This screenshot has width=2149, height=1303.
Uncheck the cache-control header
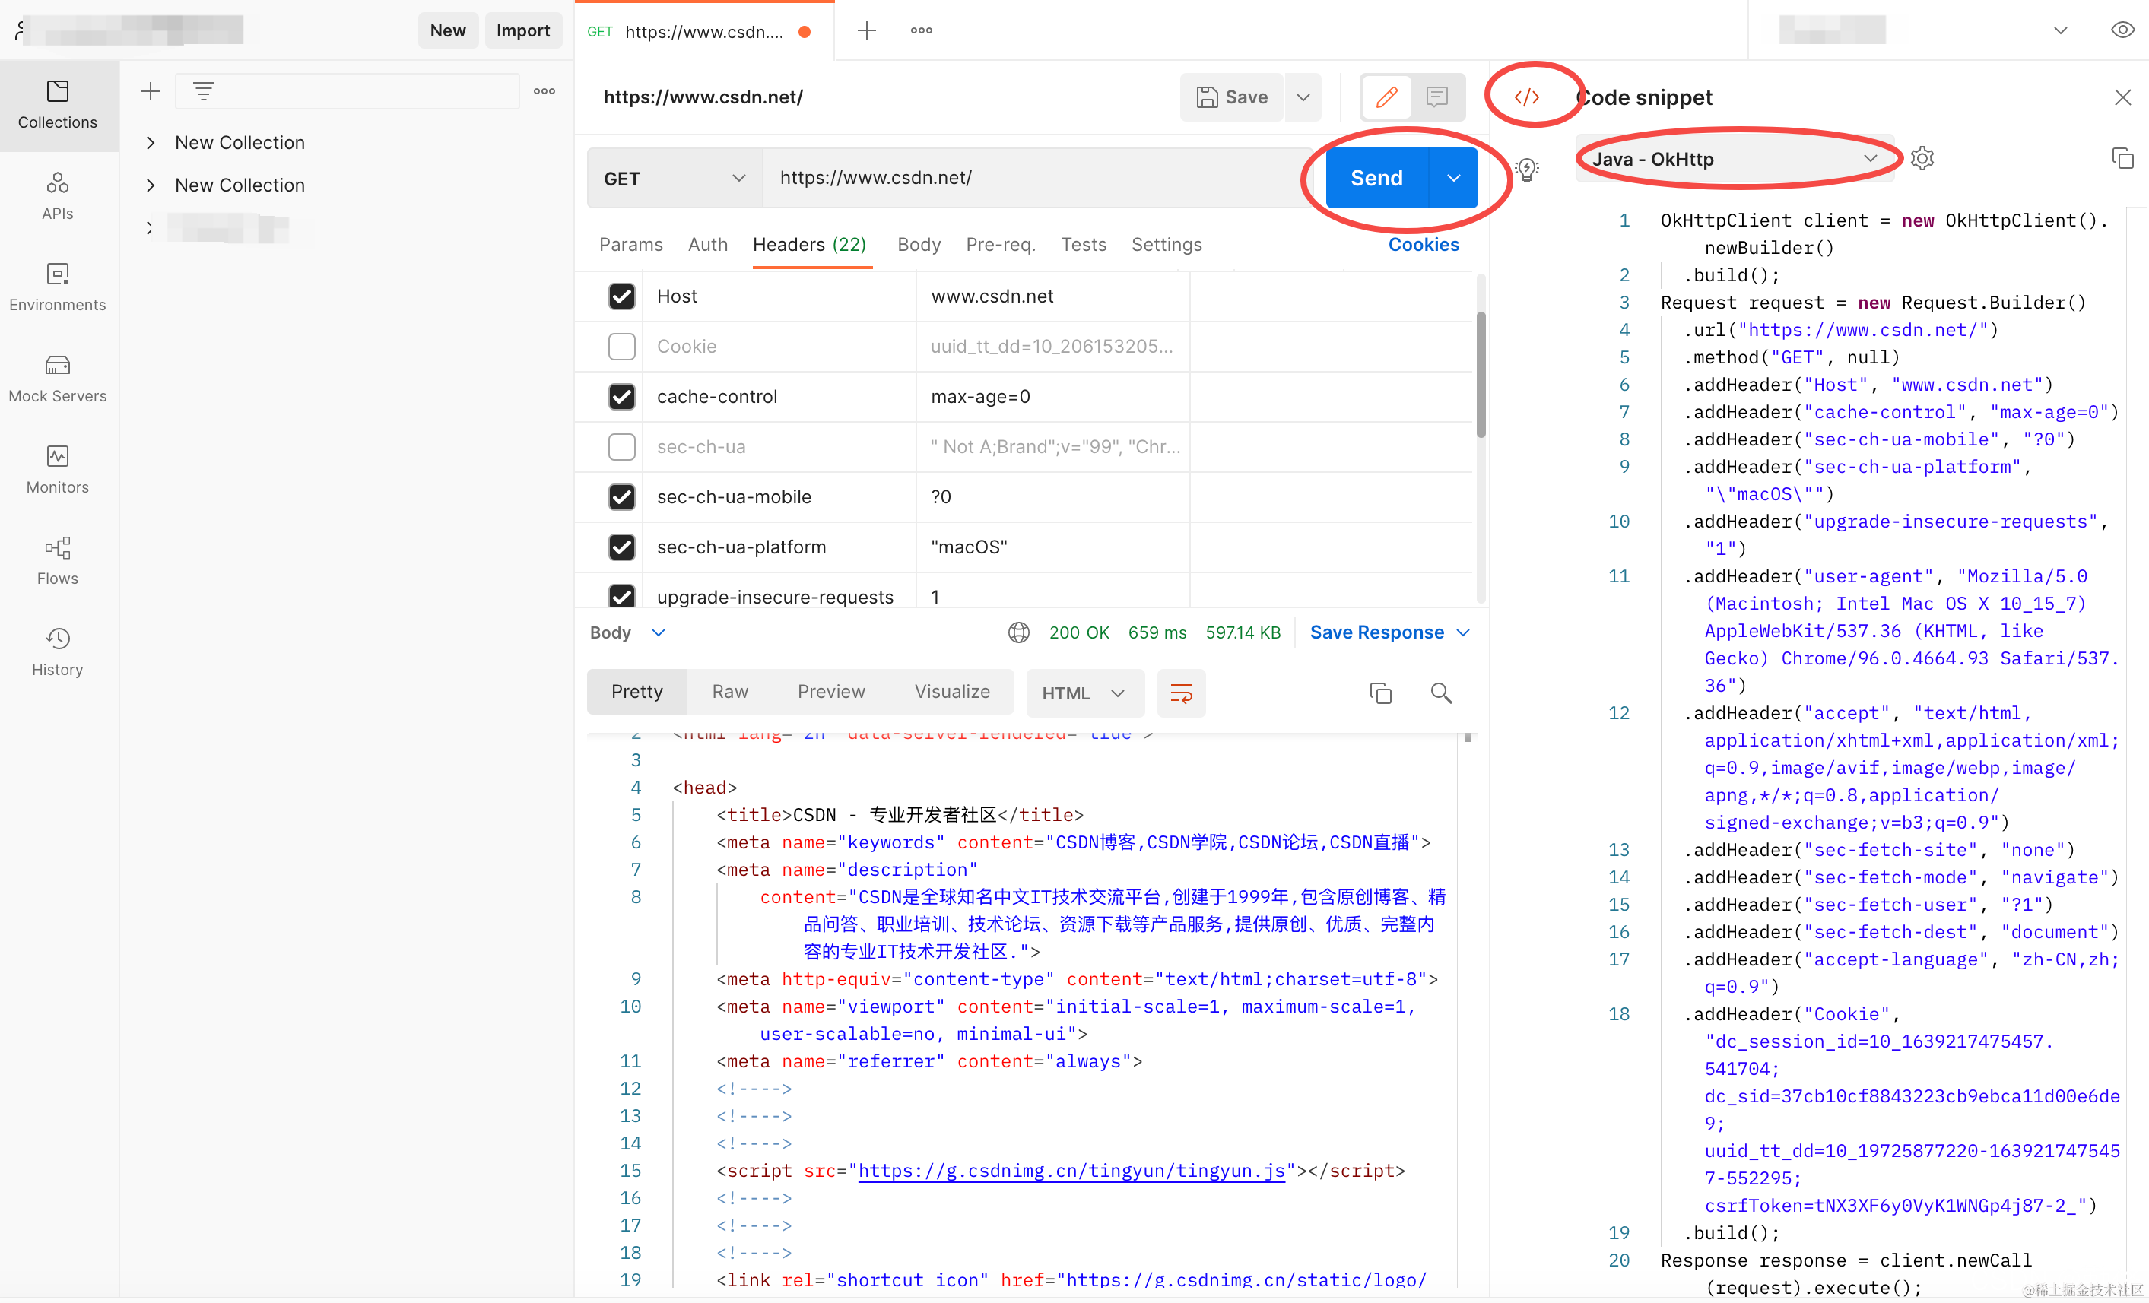pyautogui.click(x=621, y=397)
